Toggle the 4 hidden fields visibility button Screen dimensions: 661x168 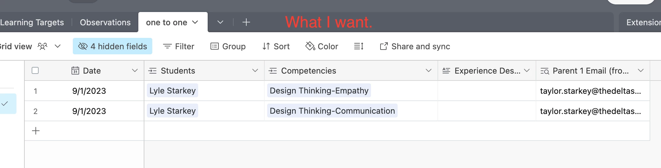pos(112,46)
